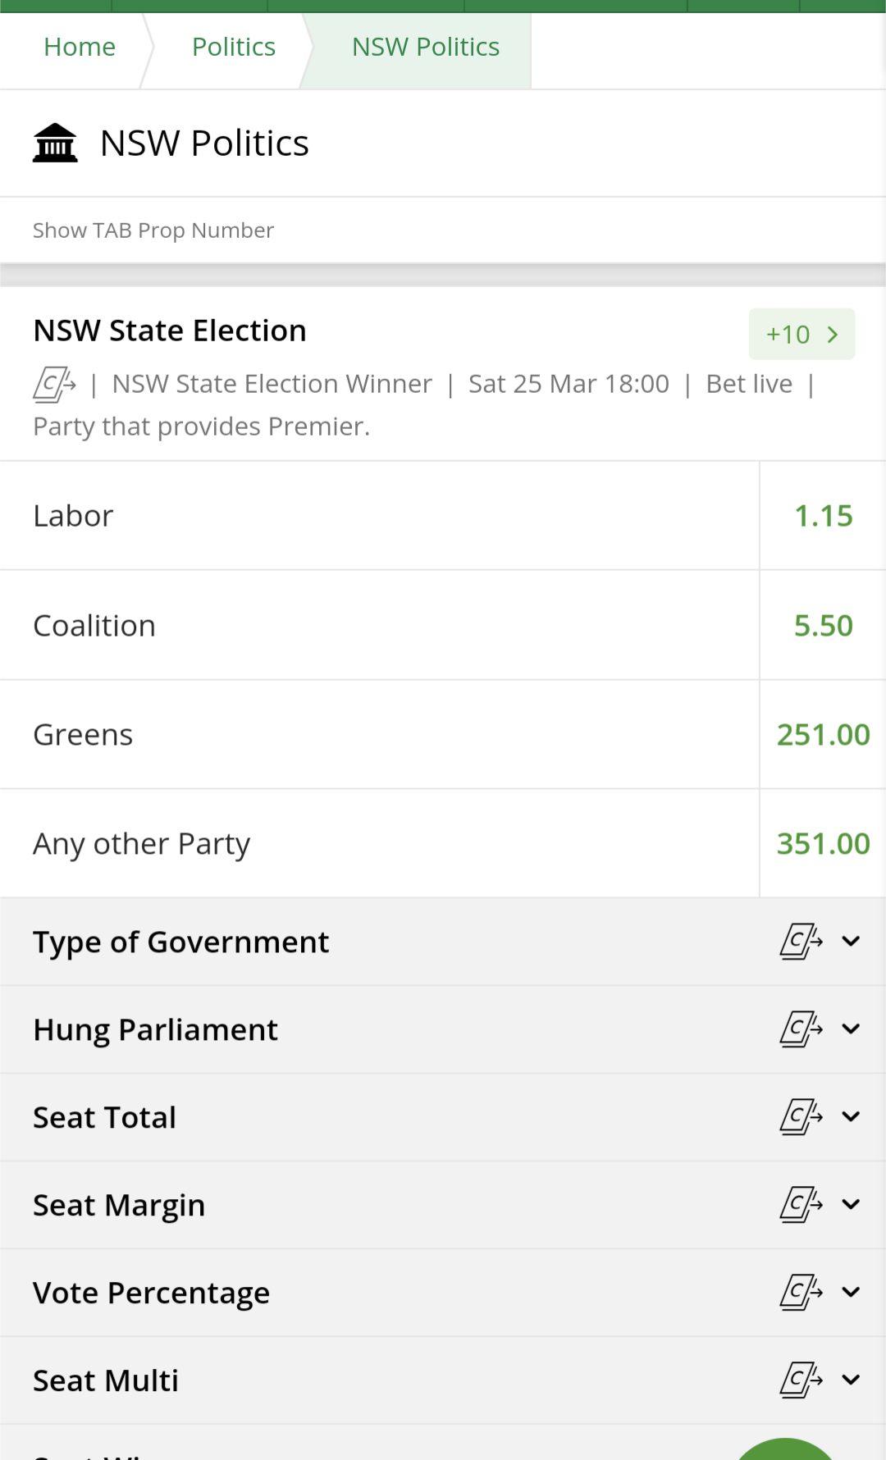Select Labor odds 1.15
Viewport: 886px width, 1460px height.
(823, 516)
